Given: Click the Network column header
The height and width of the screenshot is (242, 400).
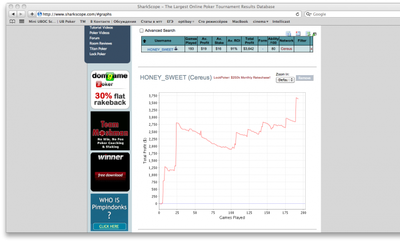Looking at the screenshot, I should click(286, 40).
